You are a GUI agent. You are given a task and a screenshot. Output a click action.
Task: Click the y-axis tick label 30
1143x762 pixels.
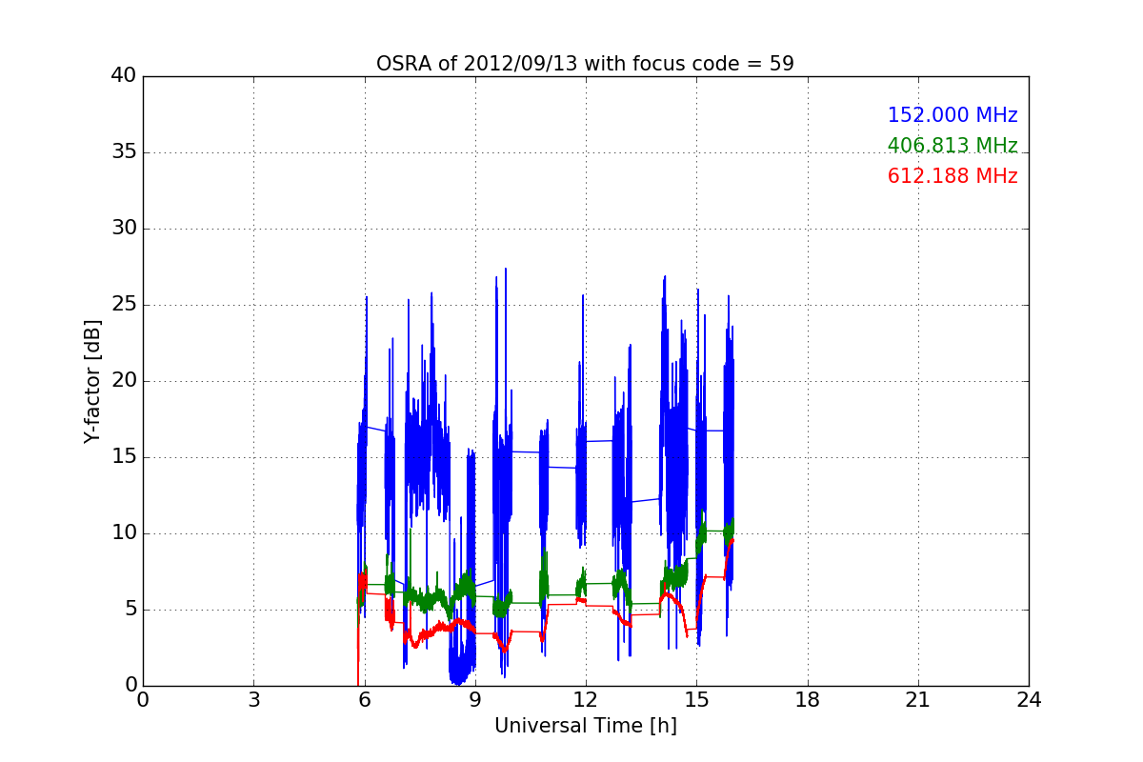123,229
